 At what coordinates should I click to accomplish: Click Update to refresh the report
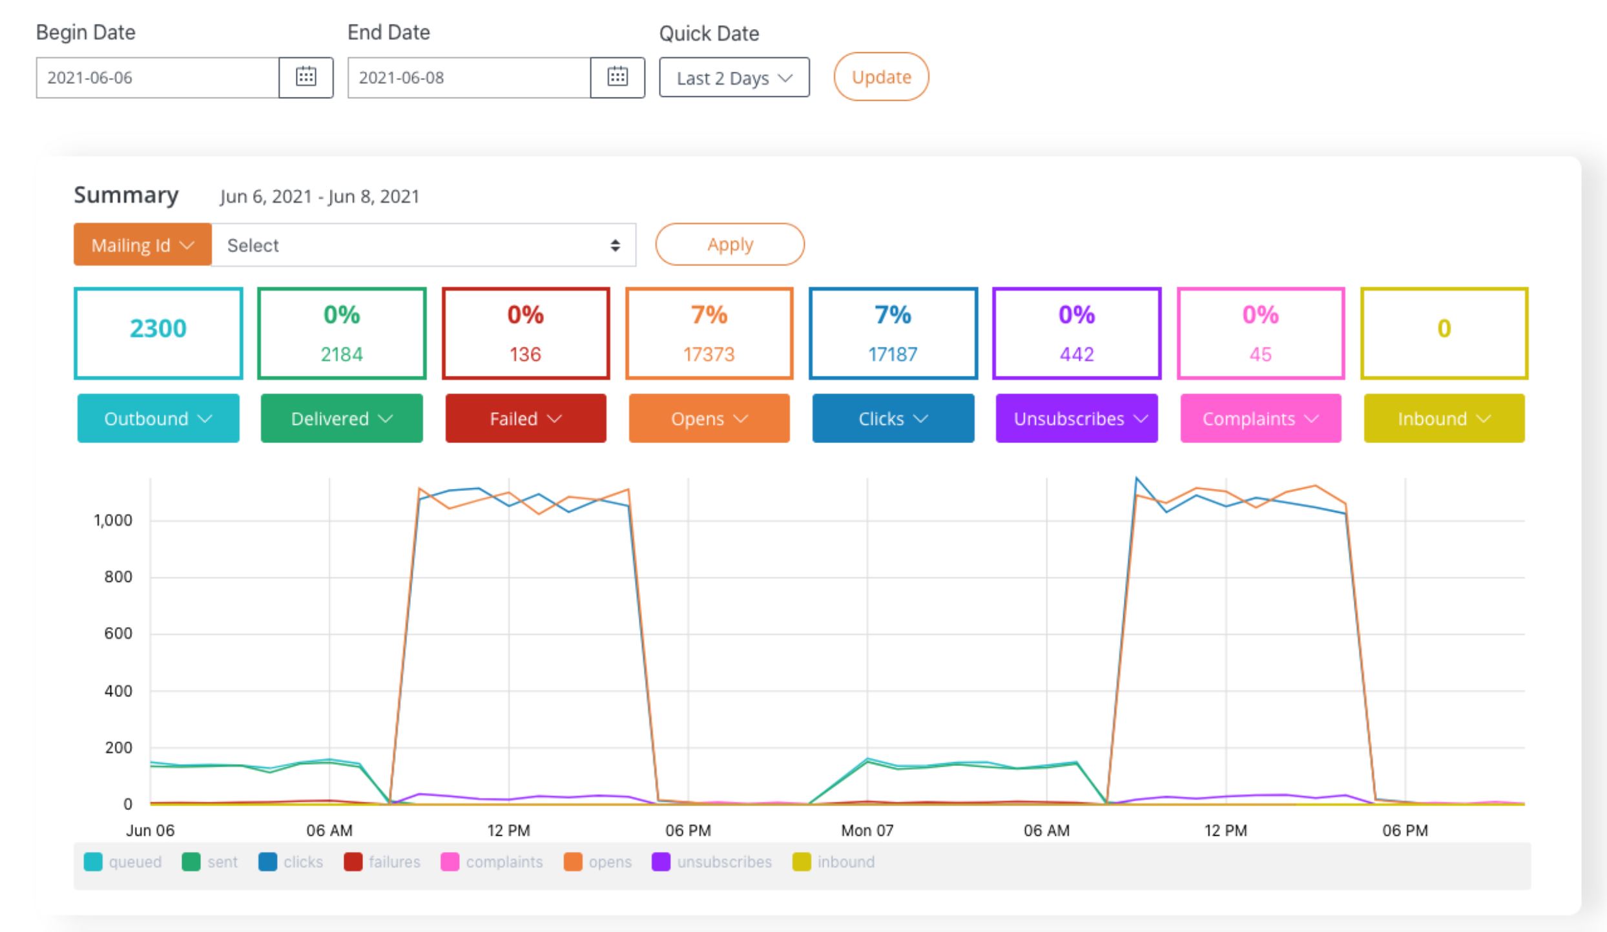[x=883, y=77]
